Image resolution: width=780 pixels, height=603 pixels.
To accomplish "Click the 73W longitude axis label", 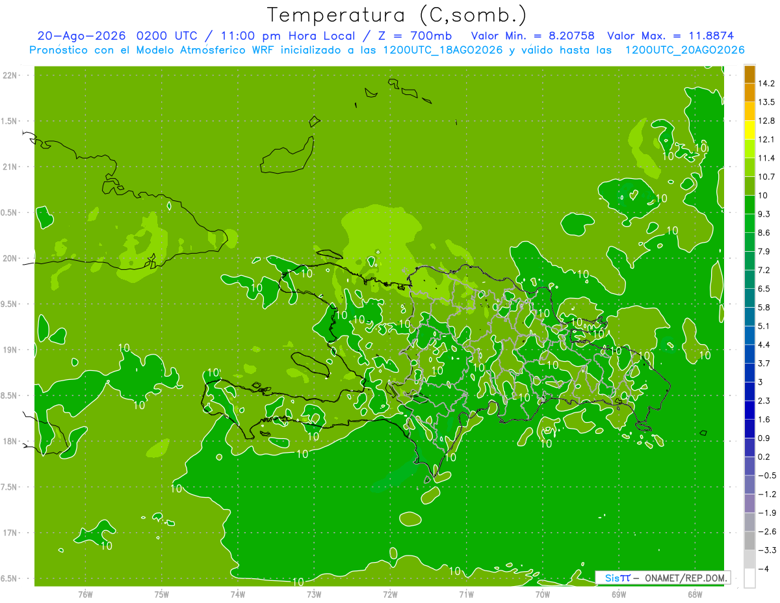I will point(314,594).
